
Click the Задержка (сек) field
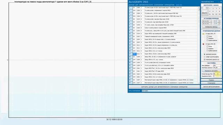[217, 76]
